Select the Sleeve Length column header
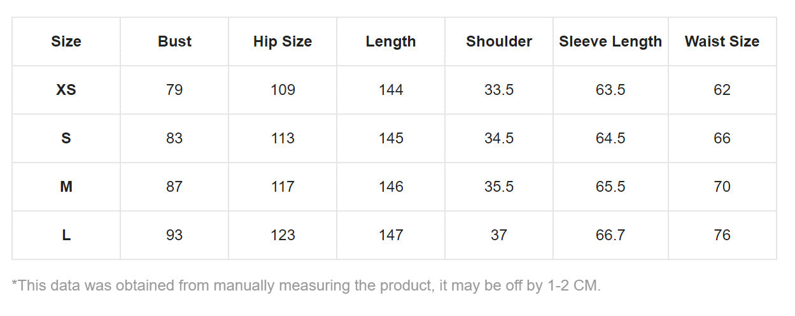 [610, 41]
